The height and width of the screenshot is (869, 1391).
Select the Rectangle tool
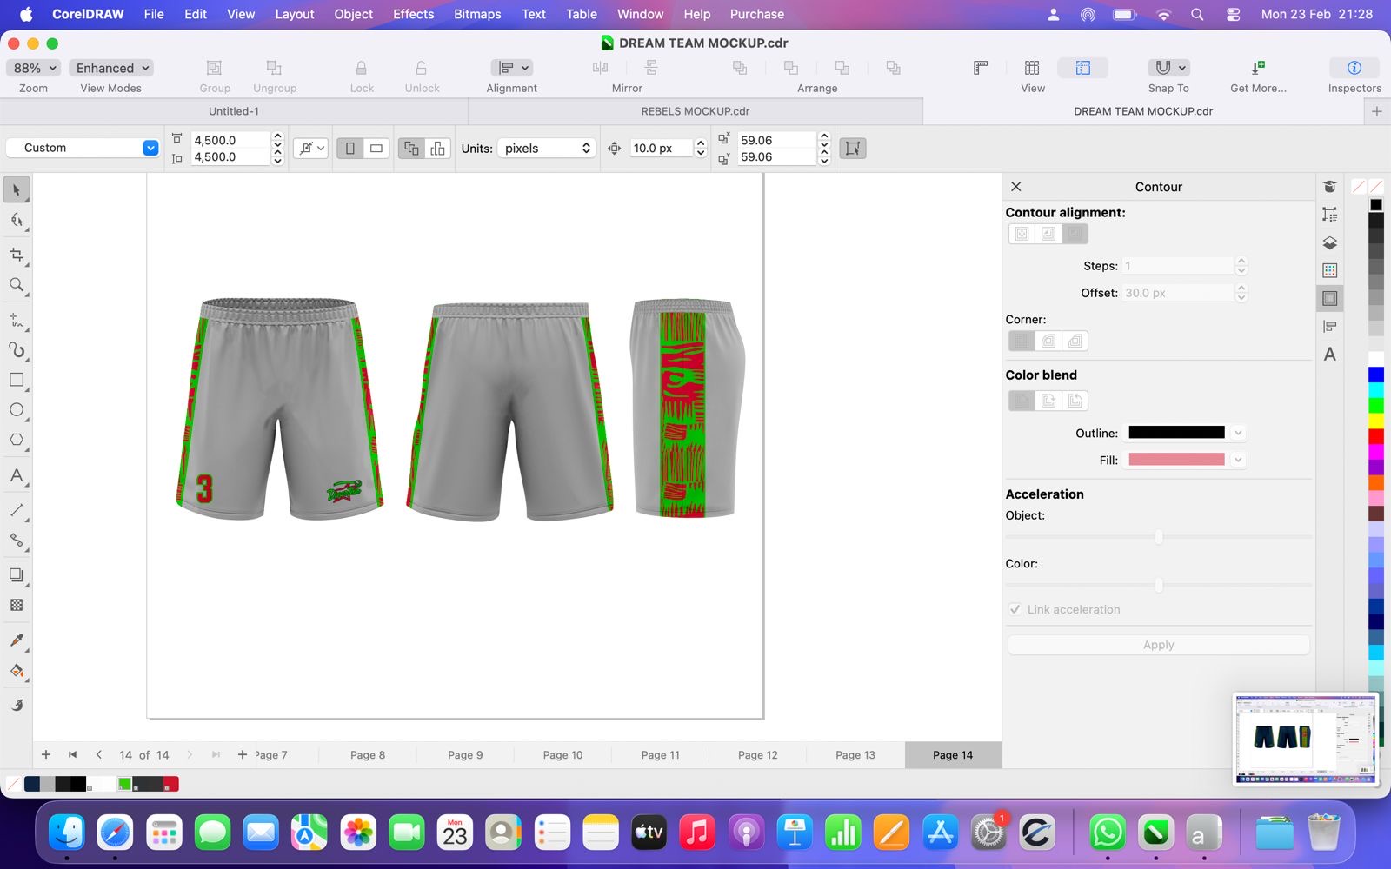click(x=17, y=380)
